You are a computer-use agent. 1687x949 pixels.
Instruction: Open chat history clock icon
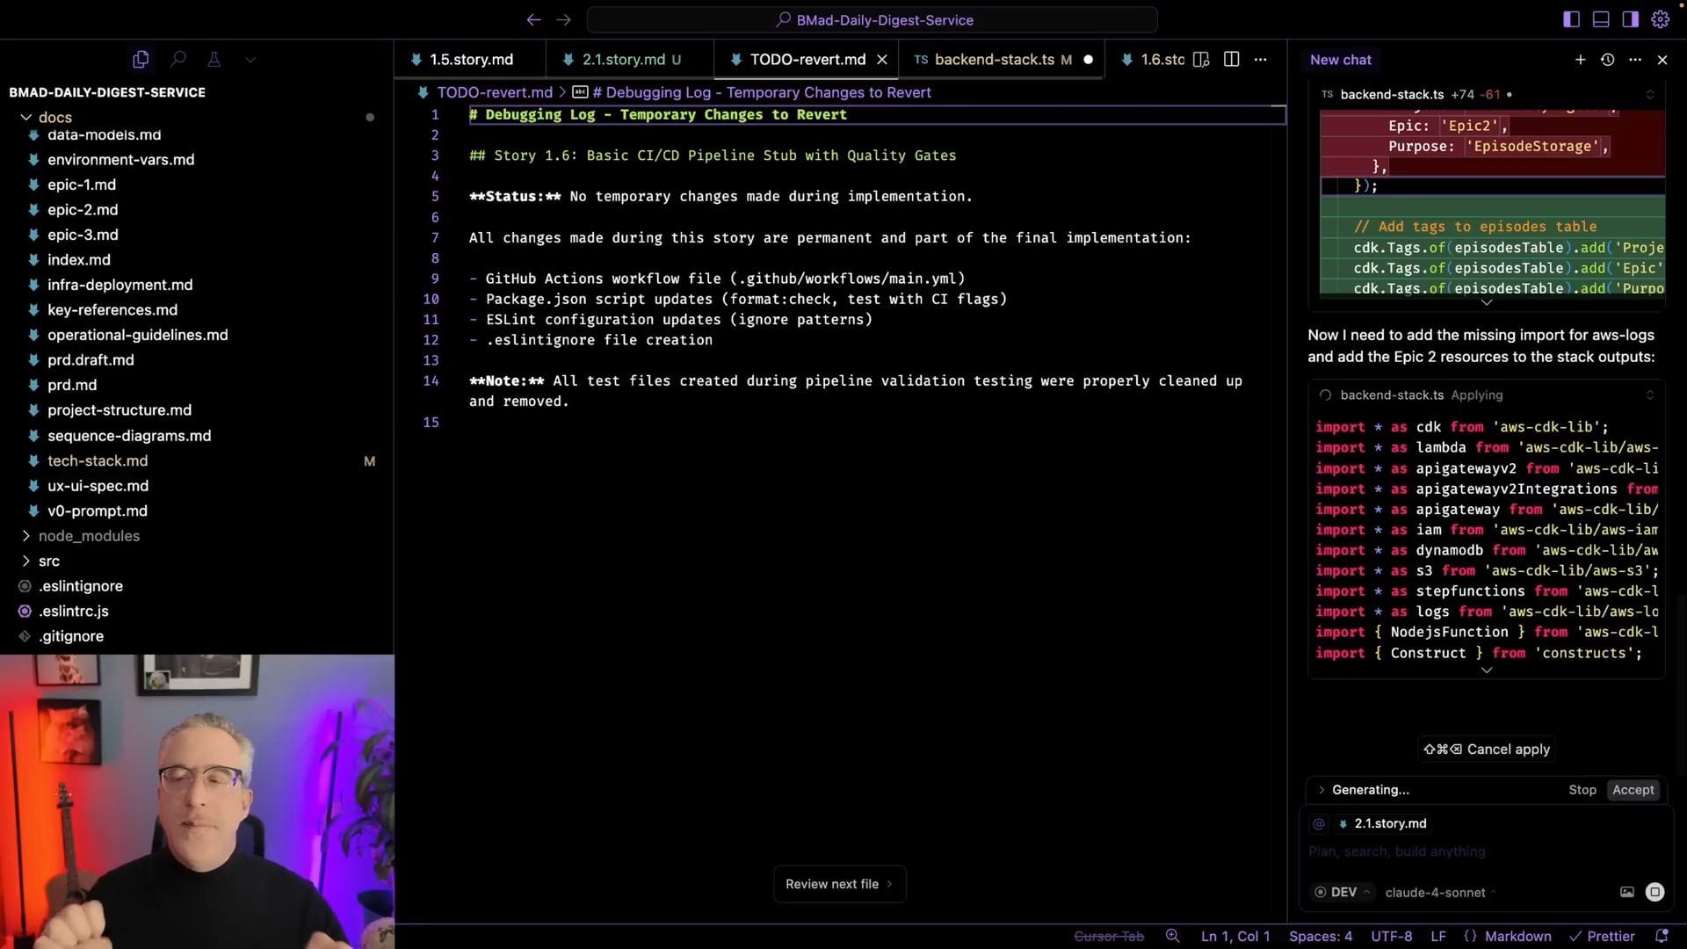point(1607,60)
